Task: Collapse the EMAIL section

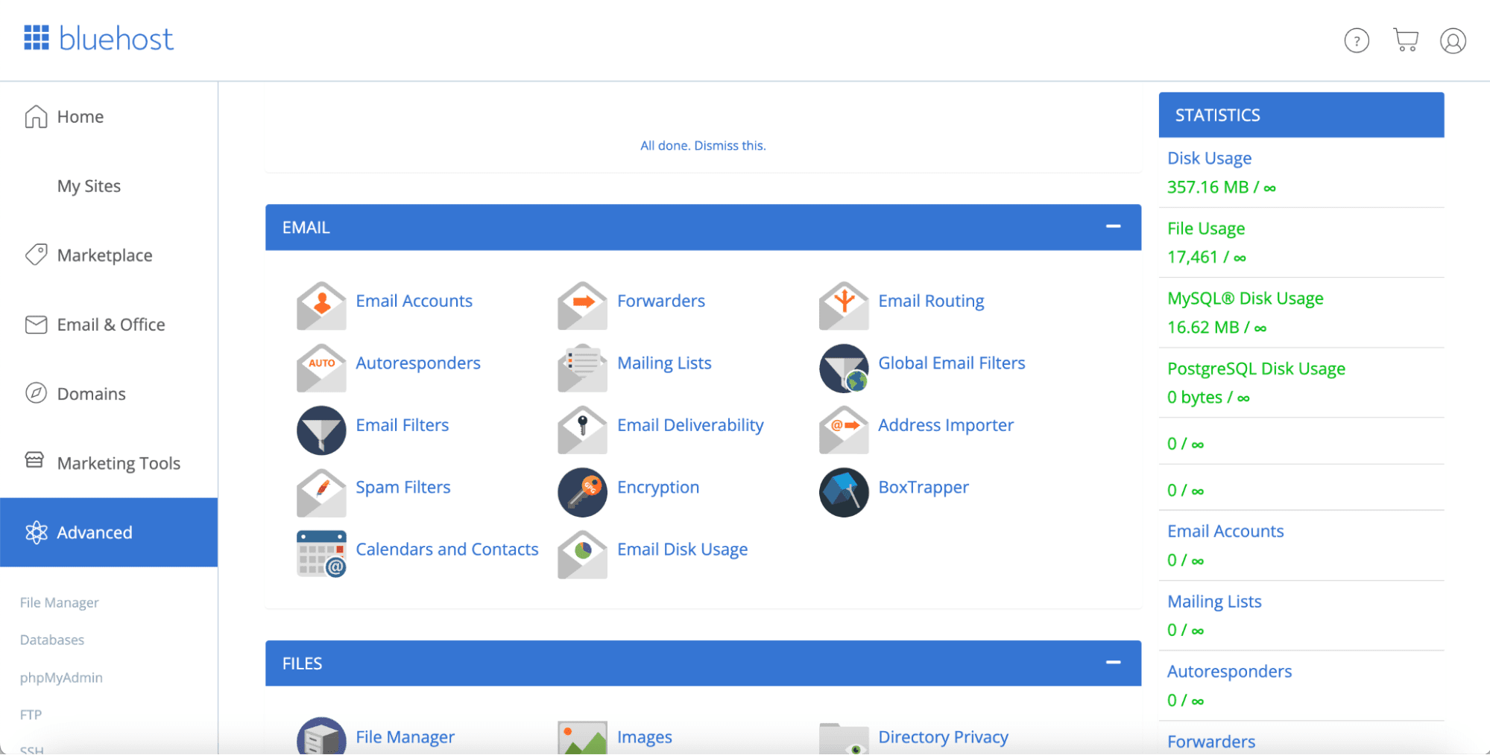Action: pyautogui.click(x=1114, y=226)
